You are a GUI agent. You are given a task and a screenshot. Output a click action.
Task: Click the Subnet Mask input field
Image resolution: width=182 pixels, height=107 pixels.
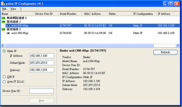point(42,63)
